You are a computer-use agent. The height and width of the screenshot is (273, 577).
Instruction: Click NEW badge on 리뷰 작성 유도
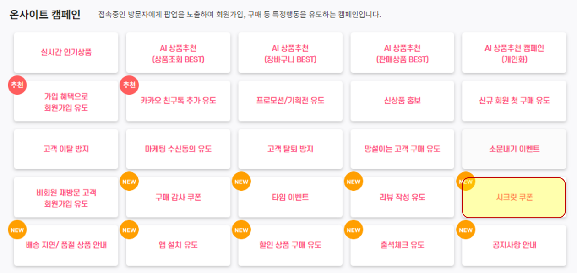click(354, 182)
